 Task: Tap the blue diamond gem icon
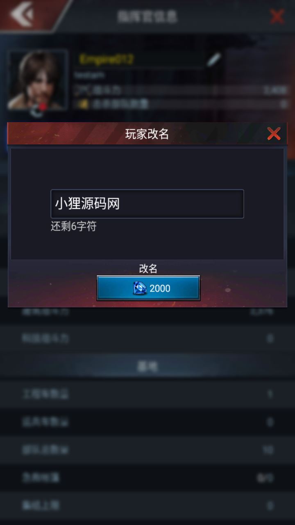tap(140, 288)
